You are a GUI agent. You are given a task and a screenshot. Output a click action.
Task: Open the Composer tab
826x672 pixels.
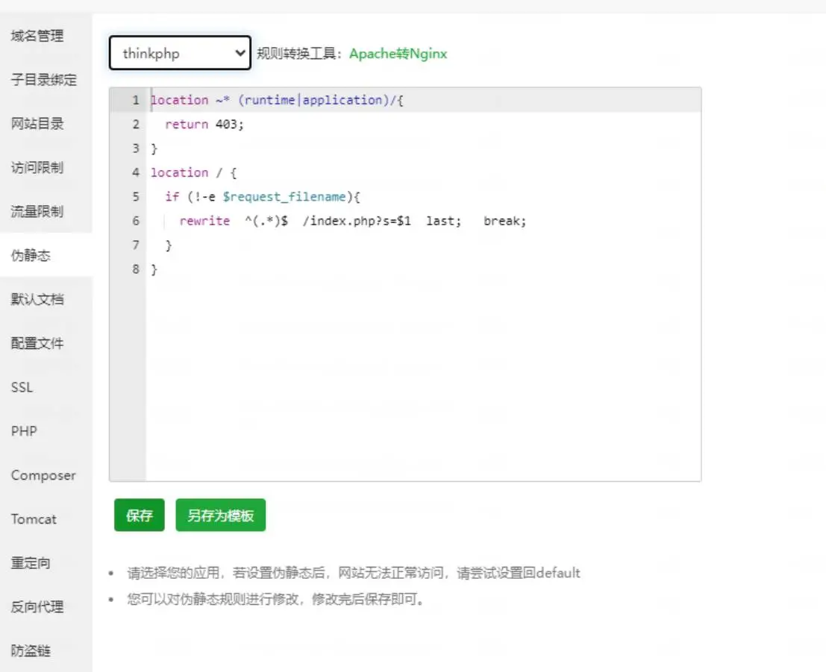point(43,475)
